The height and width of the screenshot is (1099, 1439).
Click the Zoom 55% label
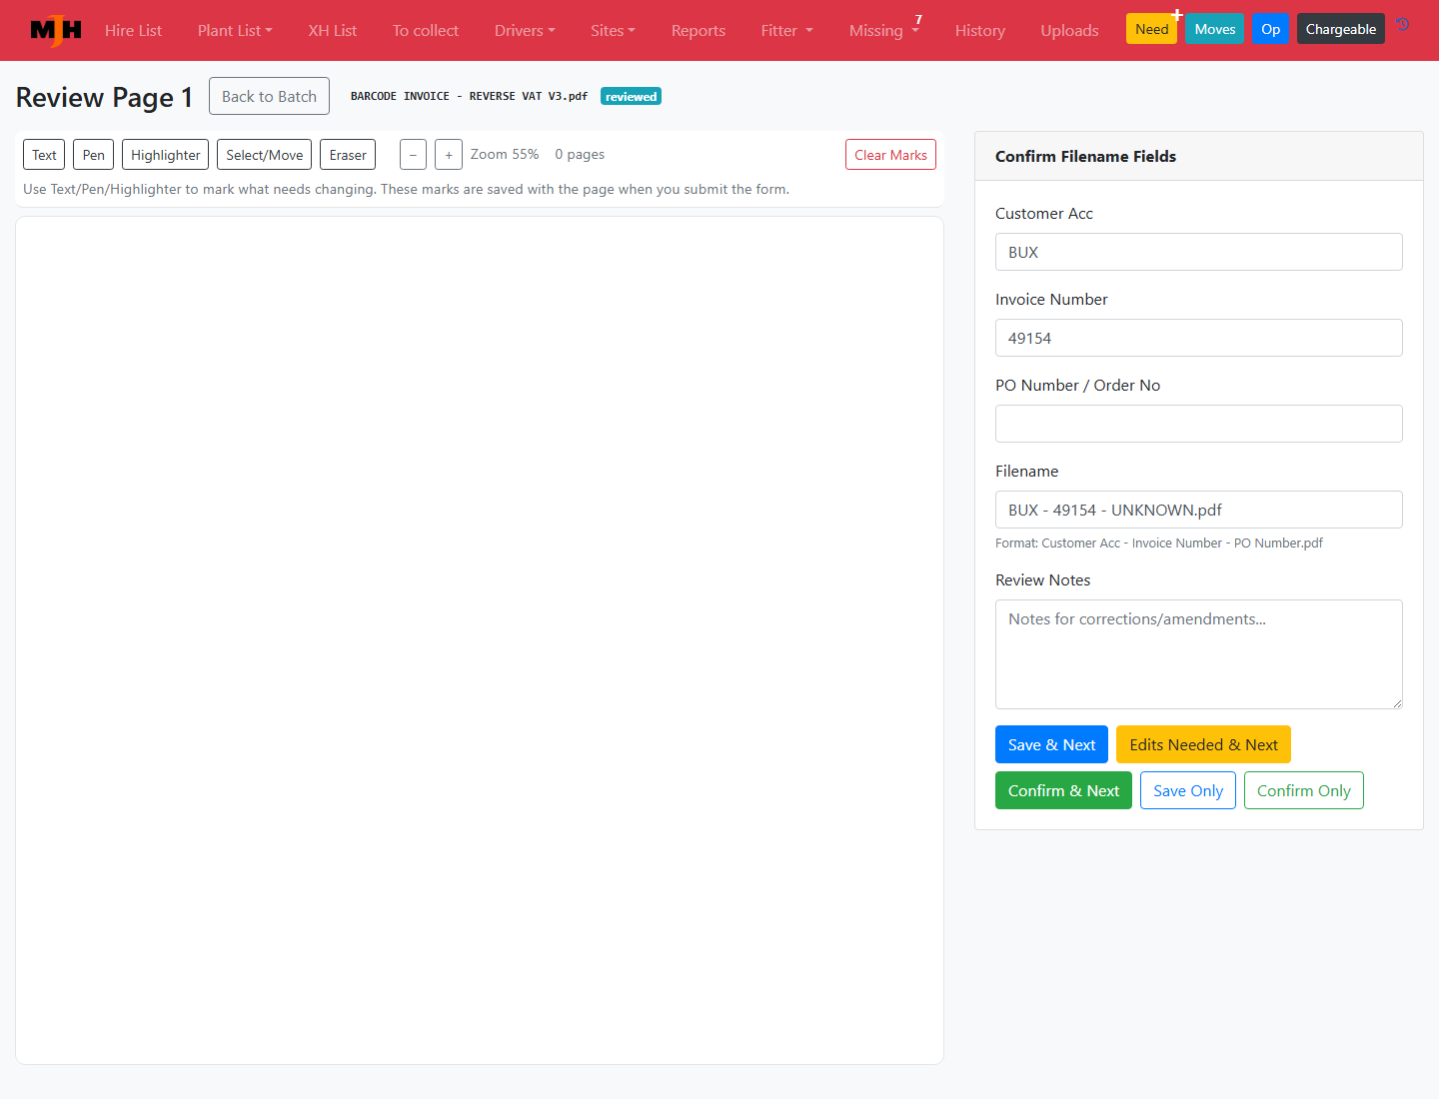click(x=505, y=154)
